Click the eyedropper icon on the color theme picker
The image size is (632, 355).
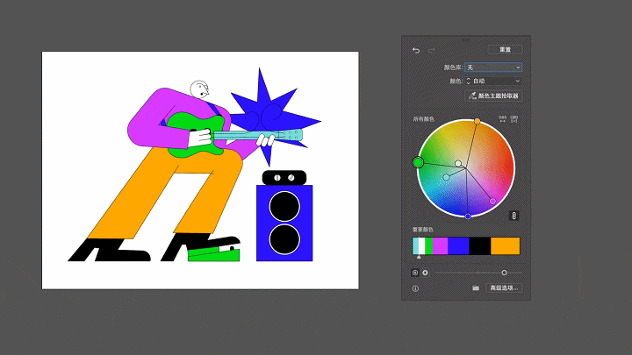(471, 96)
